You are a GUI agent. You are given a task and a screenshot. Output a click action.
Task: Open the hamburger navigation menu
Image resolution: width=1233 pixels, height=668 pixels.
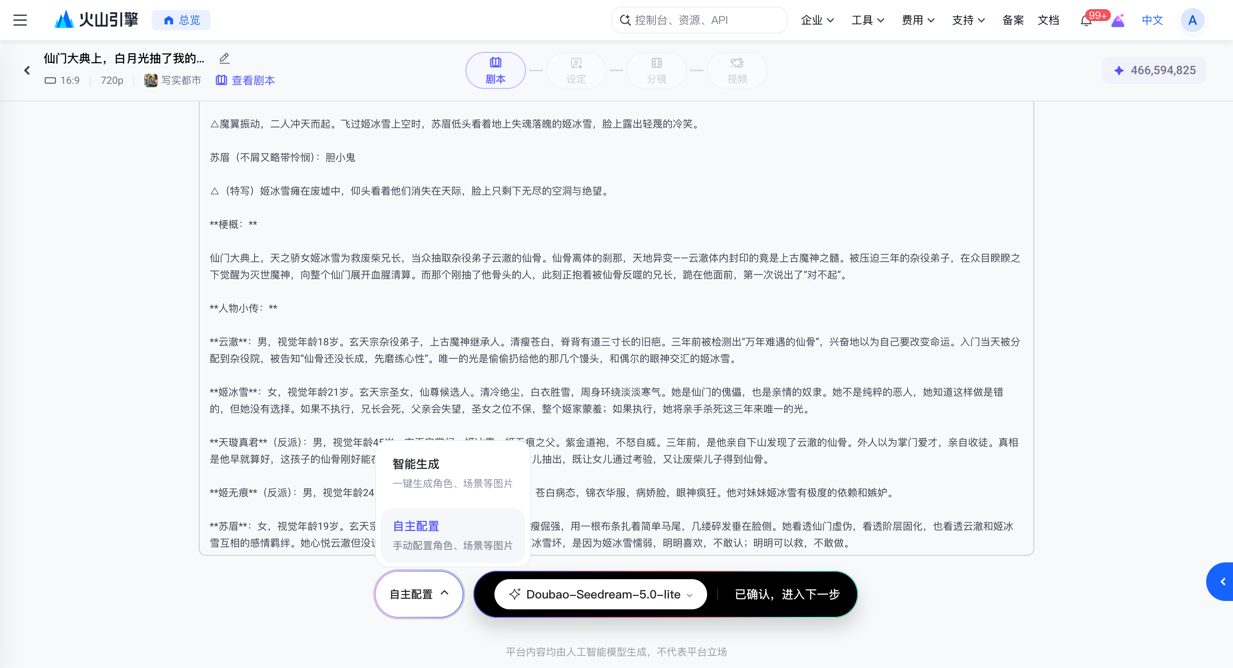coord(20,20)
